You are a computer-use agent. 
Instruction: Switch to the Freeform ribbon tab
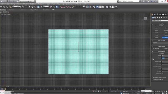(x=12, y=10)
